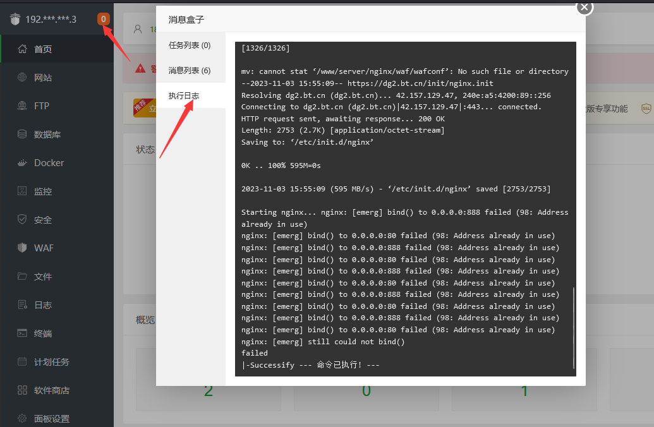Click '|-Successify --- 命令已执行' line
This screenshot has width=654, height=427.
point(310,365)
